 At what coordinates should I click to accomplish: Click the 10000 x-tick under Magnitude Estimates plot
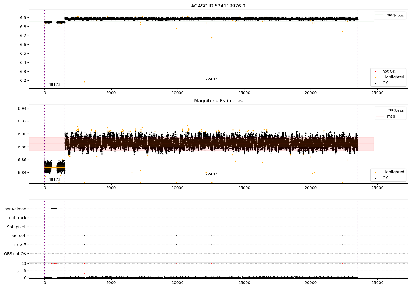coord(178,188)
